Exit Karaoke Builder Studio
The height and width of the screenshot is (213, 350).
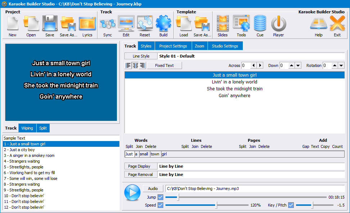(337, 26)
